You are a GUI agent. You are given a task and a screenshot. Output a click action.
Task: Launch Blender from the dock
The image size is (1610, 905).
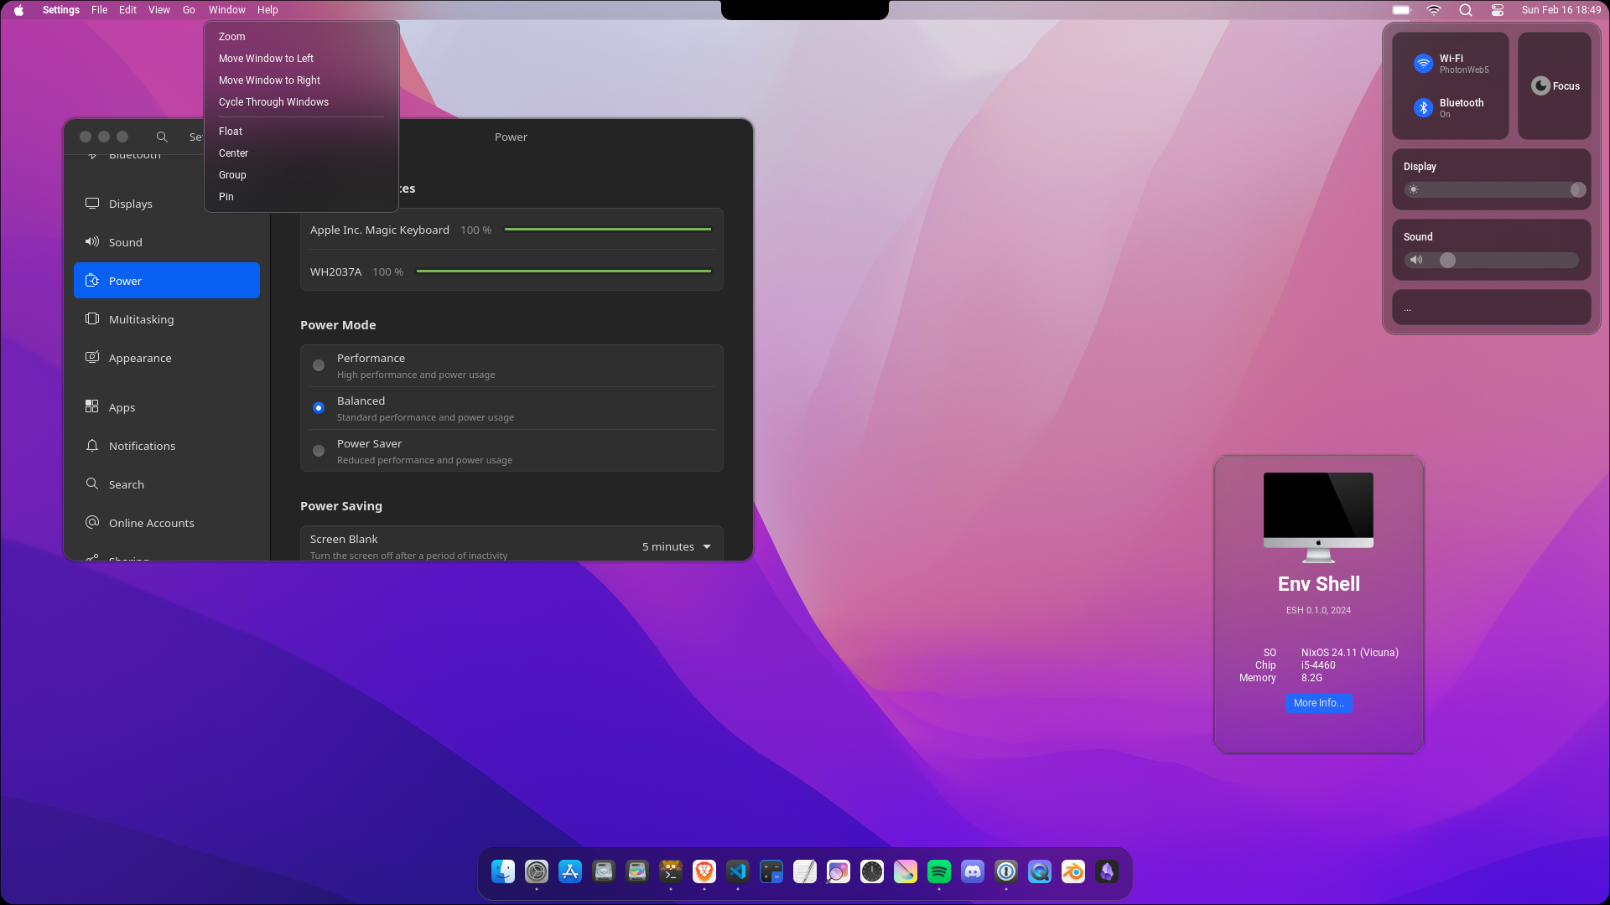click(1073, 871)
